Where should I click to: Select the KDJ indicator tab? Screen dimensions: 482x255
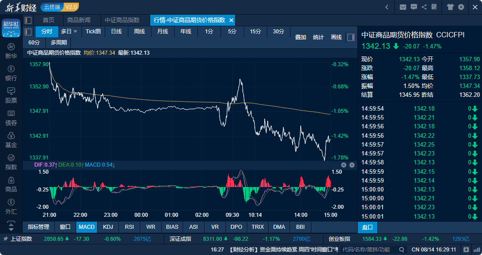click(x=108, y=227)
